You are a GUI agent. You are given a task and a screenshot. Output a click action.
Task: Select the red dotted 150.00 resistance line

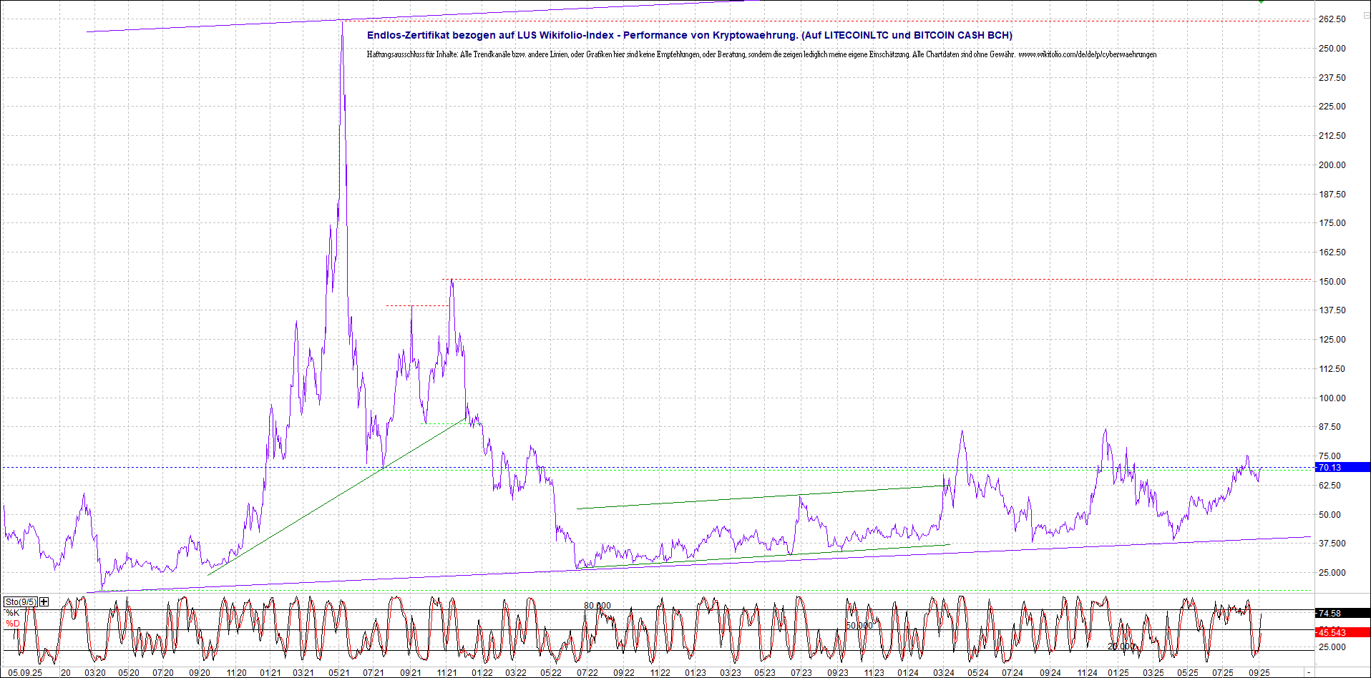859,280
